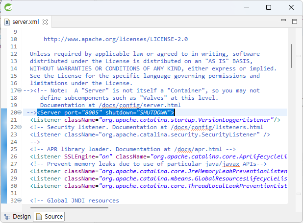Click the overview ruler marker near line 13

tap(299, 56)
